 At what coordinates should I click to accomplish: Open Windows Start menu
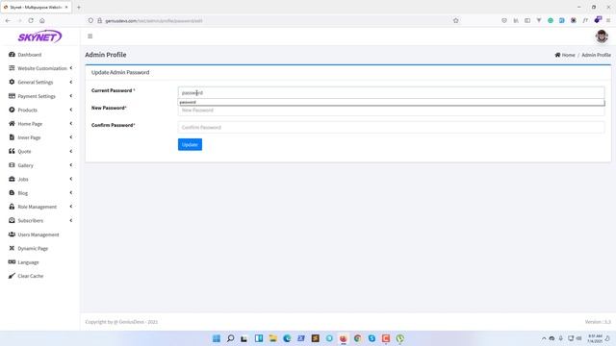click(x=216, y=338)
